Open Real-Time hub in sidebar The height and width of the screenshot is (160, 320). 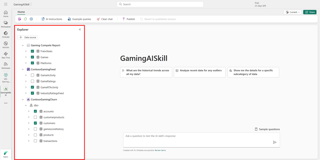click(6, 55)
